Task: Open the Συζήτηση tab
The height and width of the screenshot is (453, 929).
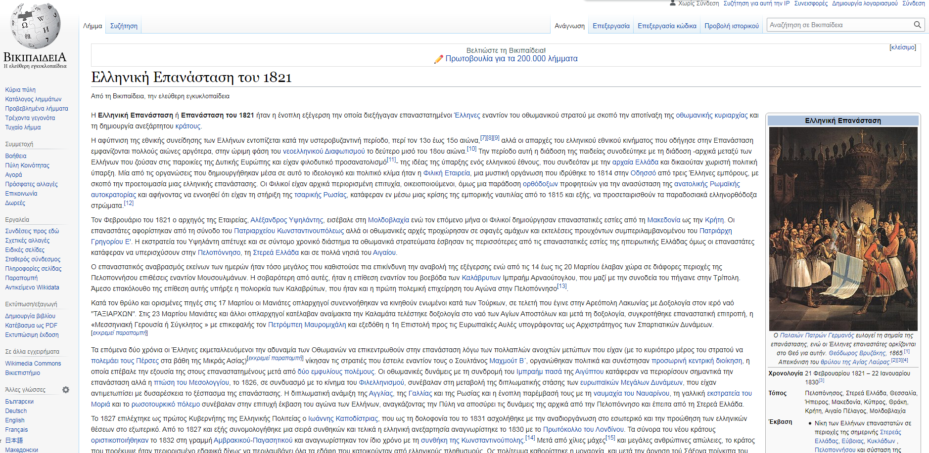Action: [123, 25]
